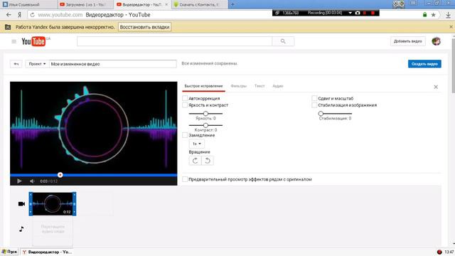Click the YouTube search input field

click(174, 41)
